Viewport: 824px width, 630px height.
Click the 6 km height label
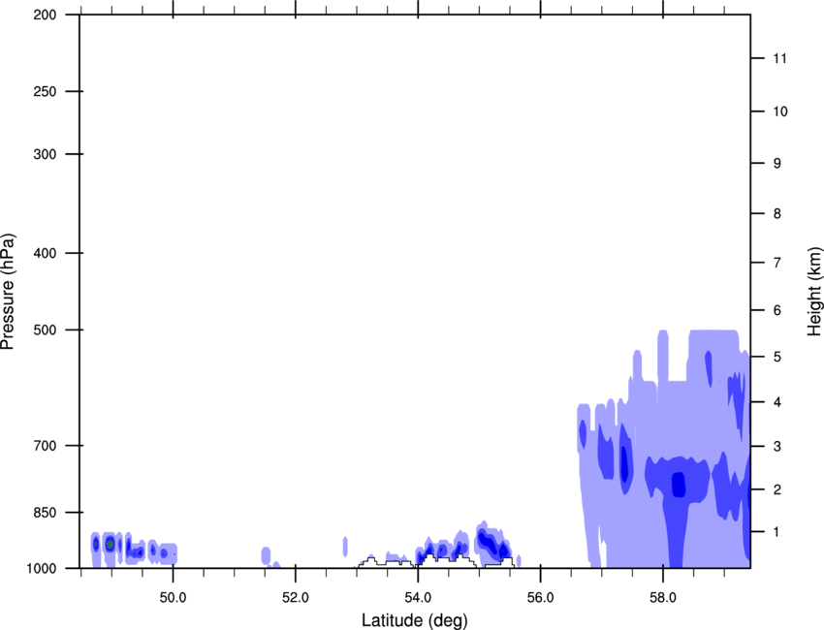click(x=777, y=310)
